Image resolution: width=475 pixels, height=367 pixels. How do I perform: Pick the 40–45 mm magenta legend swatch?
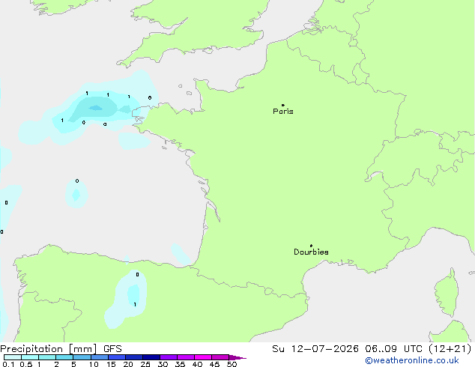pos(203,357)
